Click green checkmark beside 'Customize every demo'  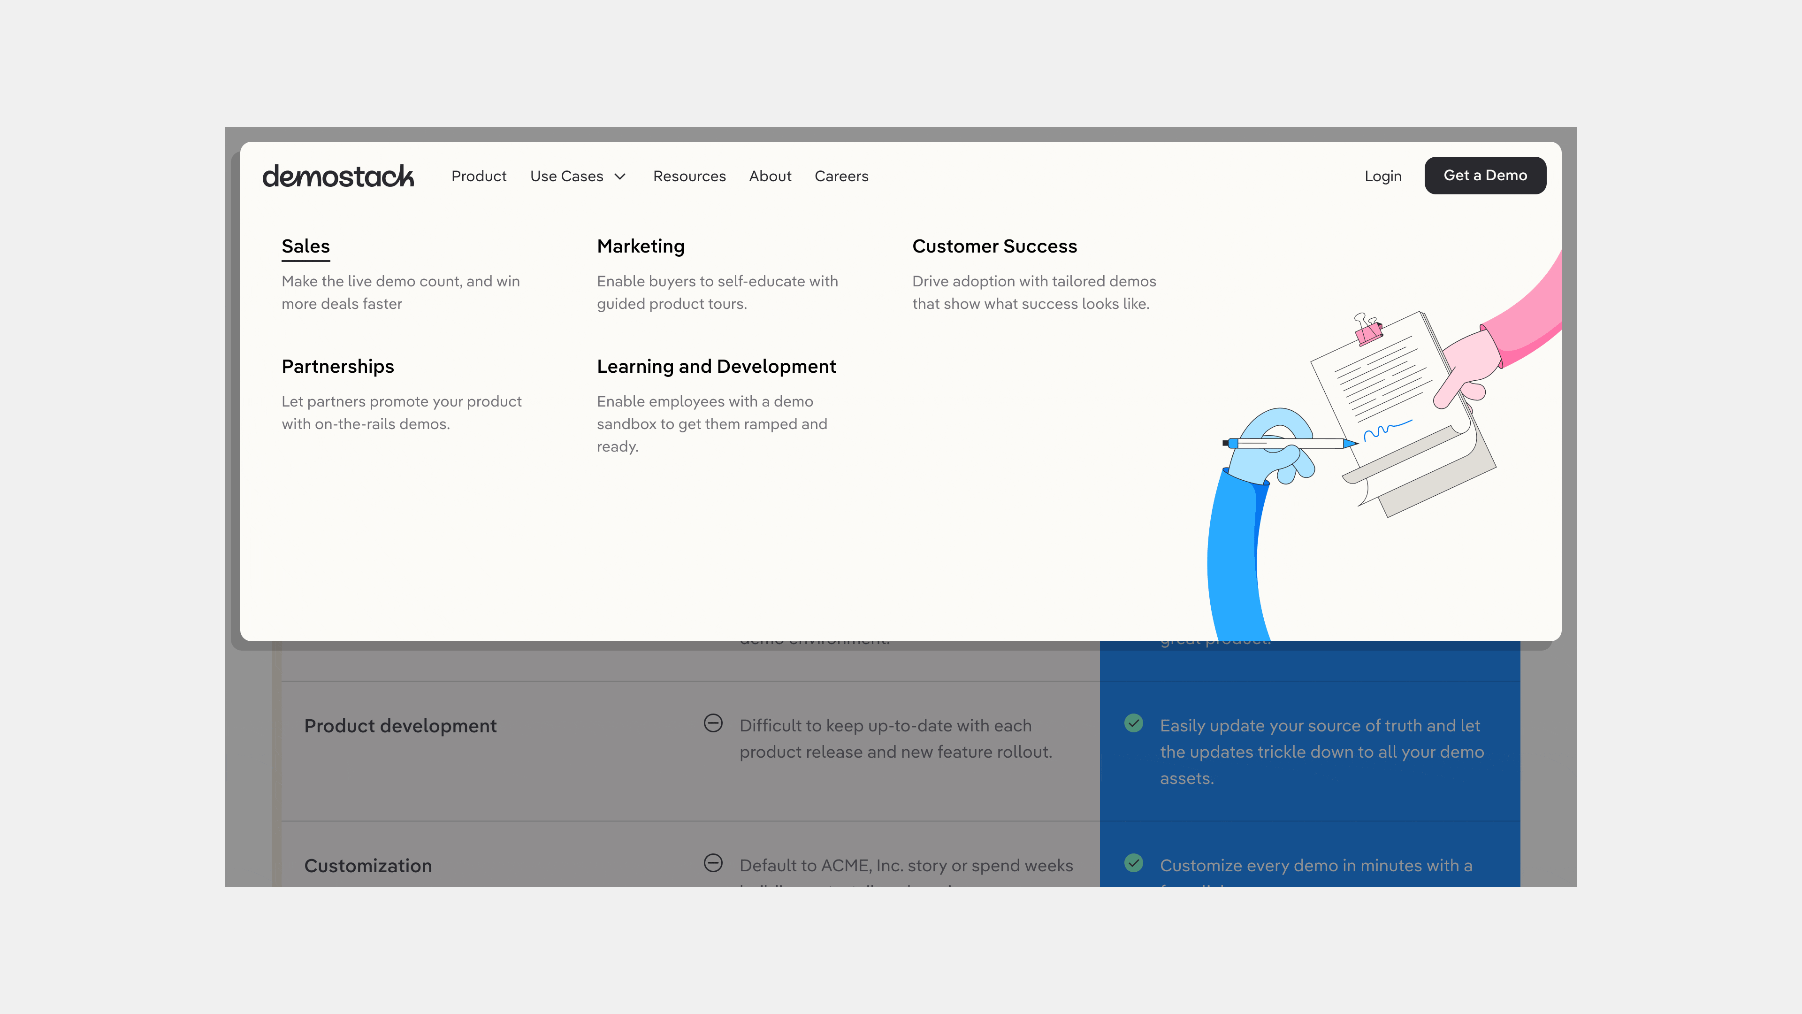[x=1133, y=864]
